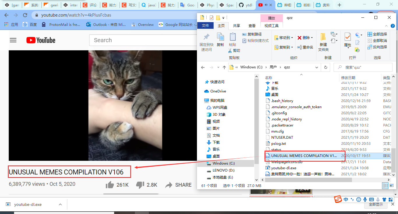The height and width of the screenshot is (214, 398).
Task: Click Invert selection (反向选择) in ribbon
Action: pyautogui.click(x=377, y=47)
